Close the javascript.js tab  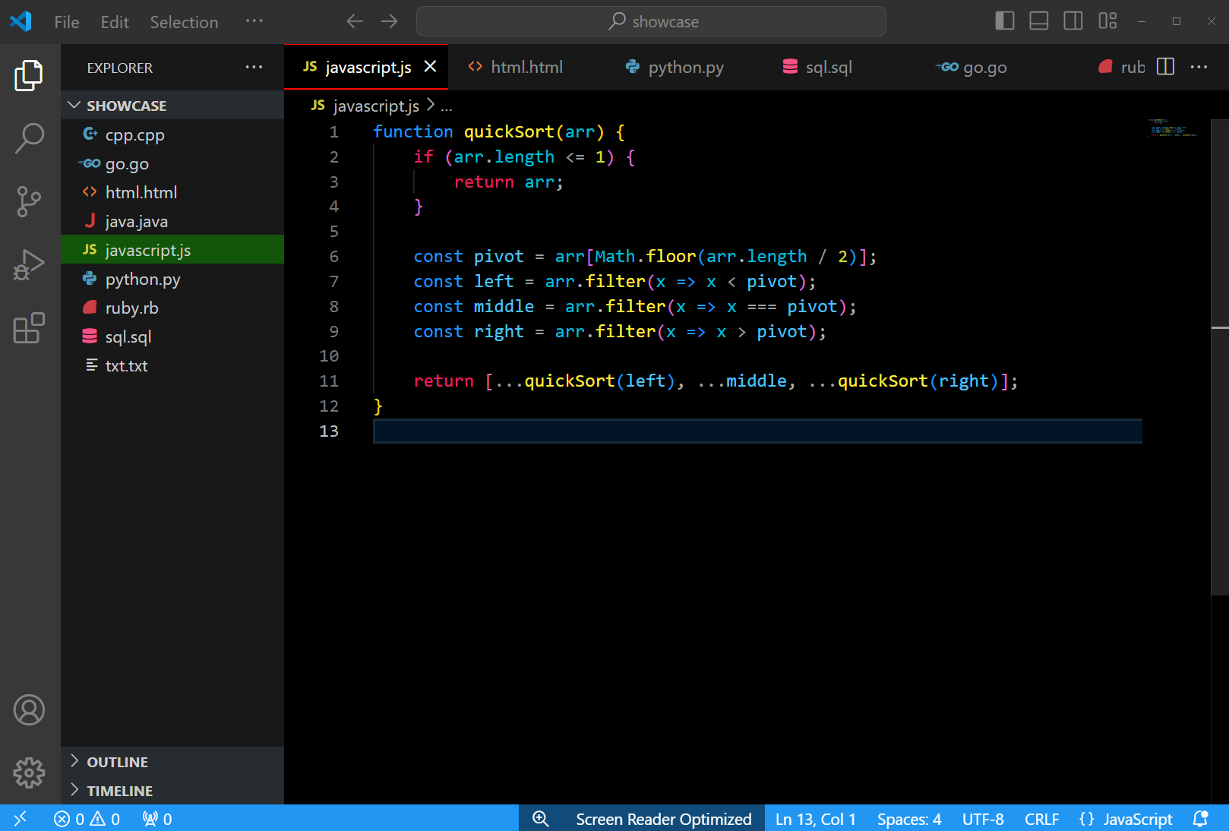[x=430, y=67]
